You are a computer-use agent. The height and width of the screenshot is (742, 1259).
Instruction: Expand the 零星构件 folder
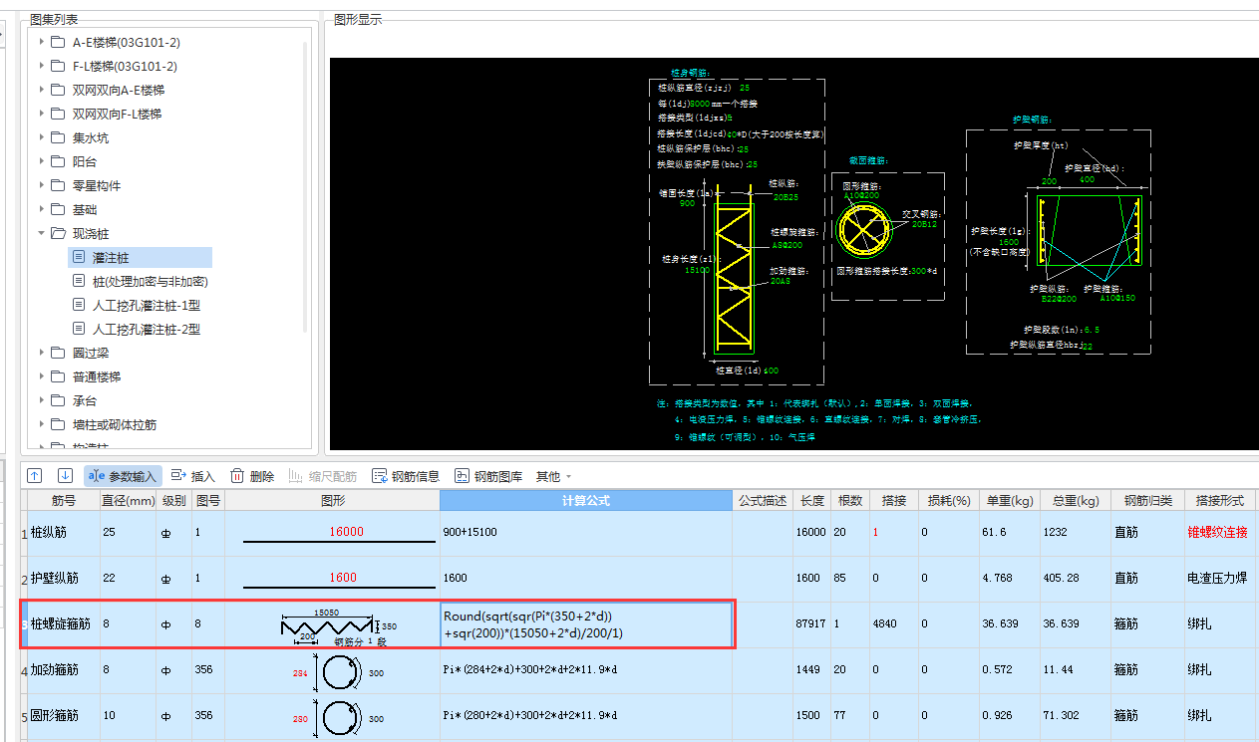[41, 185]
